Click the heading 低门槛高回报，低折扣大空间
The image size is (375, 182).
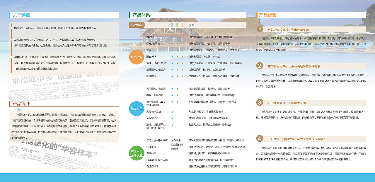[x=287, y=103]
